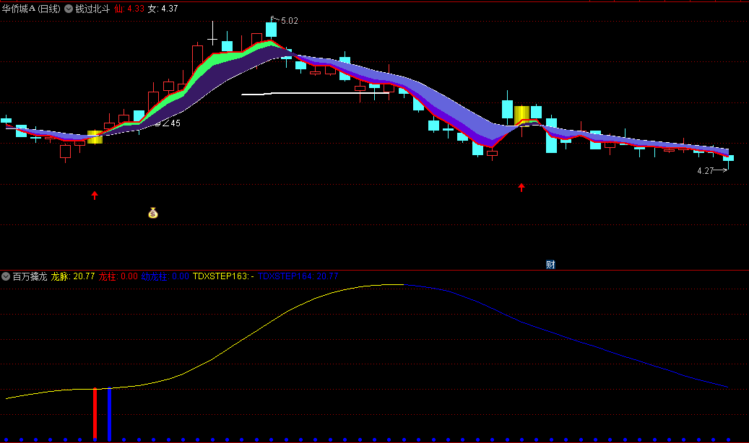Click the red up arrow below the right yellow candle
The width and height of the screenshot is (749, 443).
click(521, 188)
